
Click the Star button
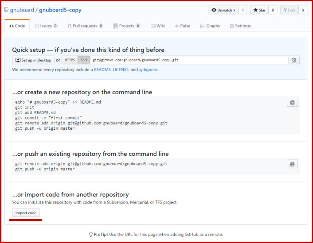coord(259,10)
